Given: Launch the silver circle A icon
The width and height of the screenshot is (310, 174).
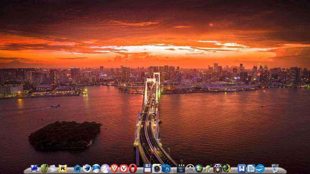Looking at the screenshot, I should pyautogui.click(x=190, y=168).
